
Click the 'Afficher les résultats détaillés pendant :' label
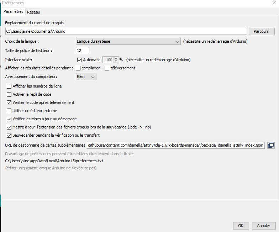[39, 68]
